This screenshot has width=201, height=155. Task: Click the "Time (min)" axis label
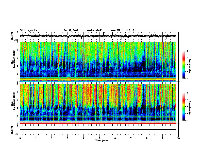pyautogui.click(x=102, y=141)
